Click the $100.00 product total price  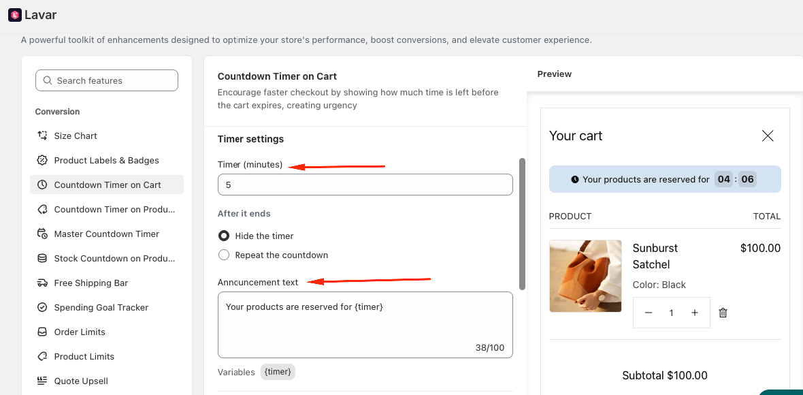pyautogui.click(x=761, y=249)
